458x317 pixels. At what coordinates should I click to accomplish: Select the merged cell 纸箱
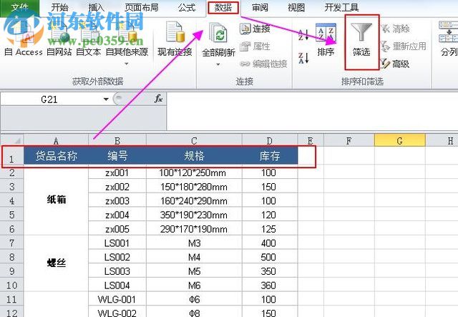[x=56, y=200]
